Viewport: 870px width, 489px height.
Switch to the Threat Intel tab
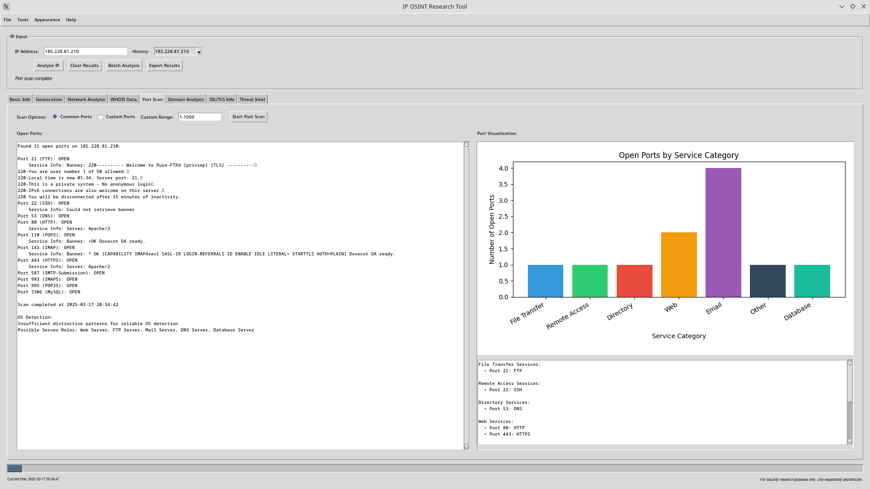click(x=252, y=100)
